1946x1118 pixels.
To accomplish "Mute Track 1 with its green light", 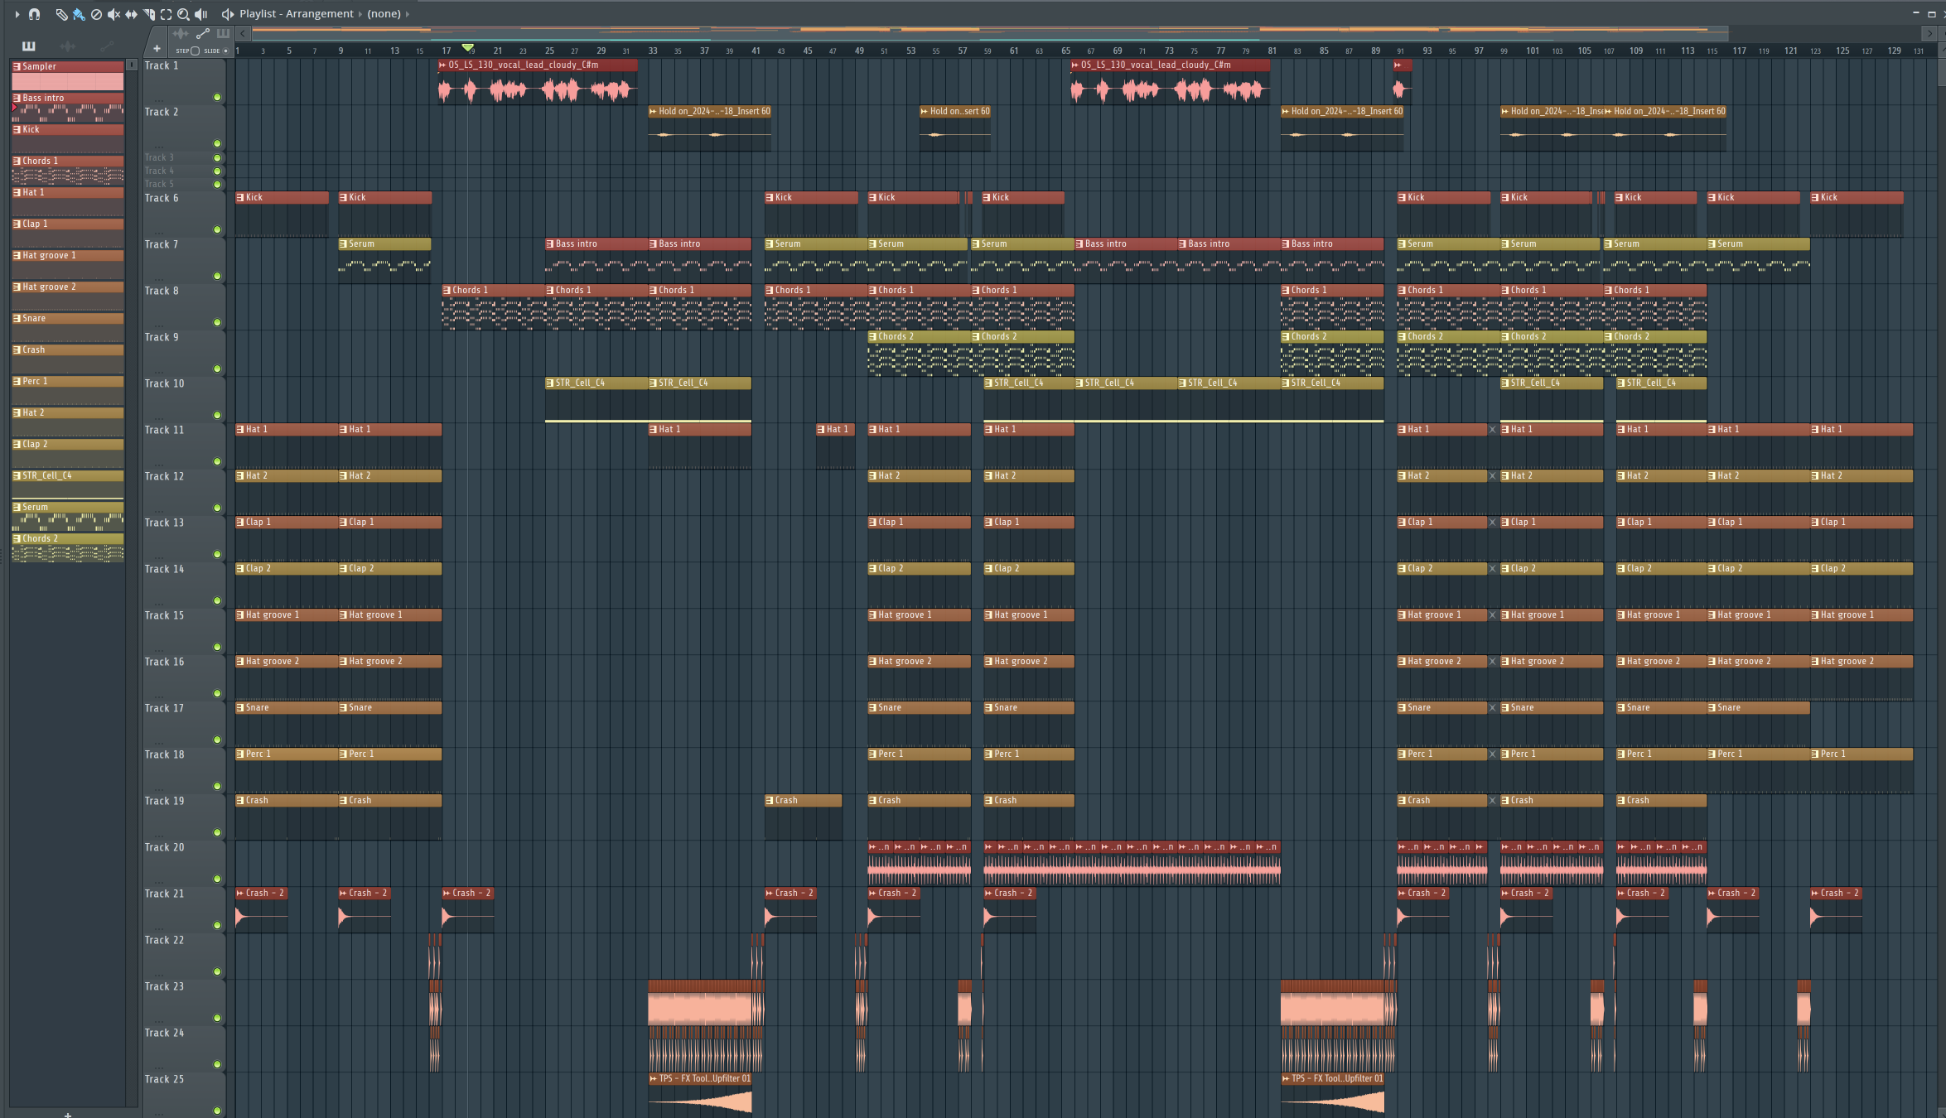I will (x=217, y=97).
